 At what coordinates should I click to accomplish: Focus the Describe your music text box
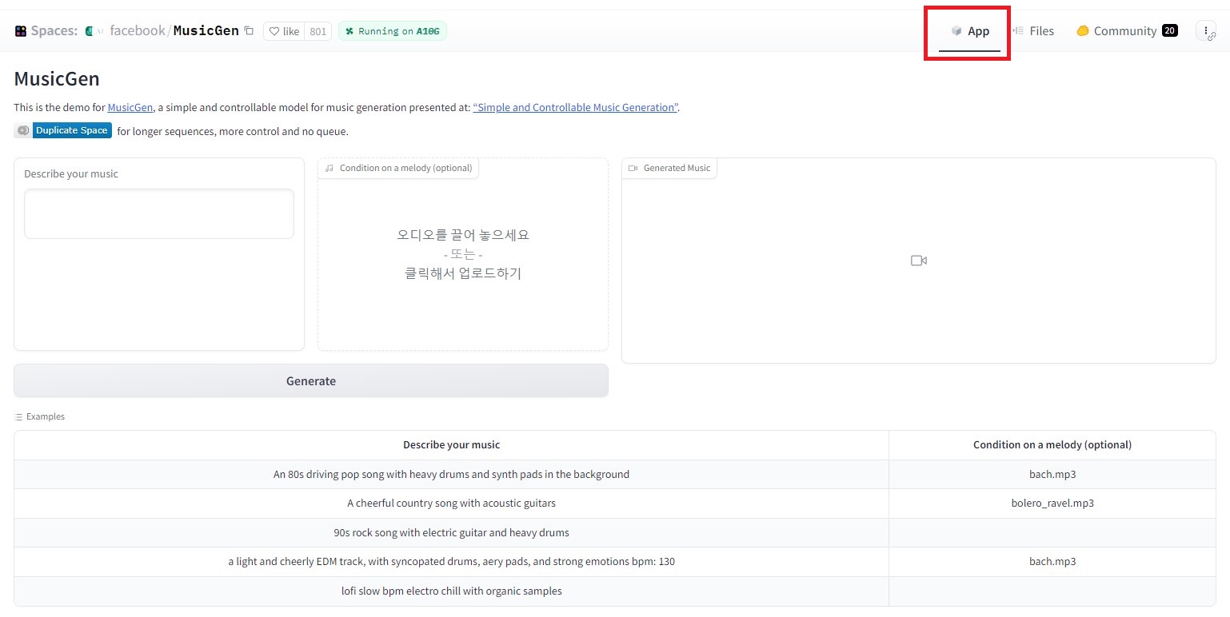(159, 213)
